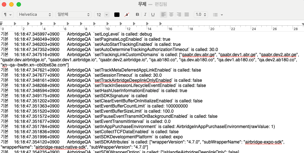This screenshot has height=153, width=304.
Task: Minimize the window with the yellow button
Action: (x=11, y=4)
